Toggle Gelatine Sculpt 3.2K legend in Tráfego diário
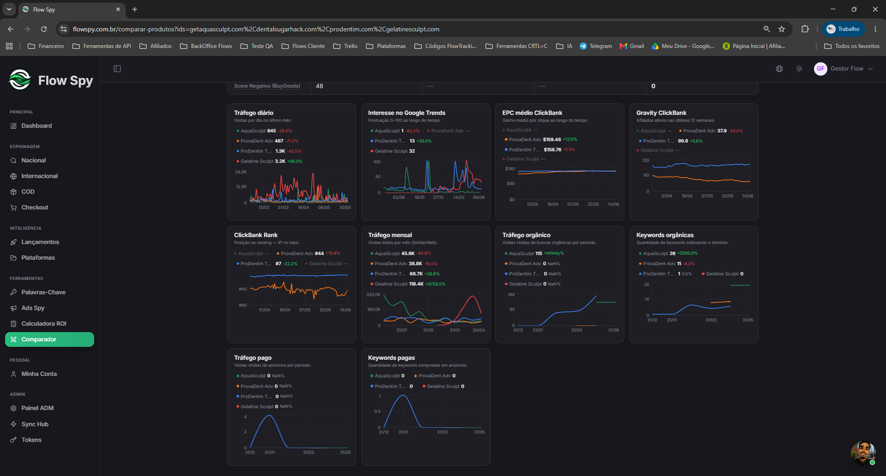 [269, 162]
